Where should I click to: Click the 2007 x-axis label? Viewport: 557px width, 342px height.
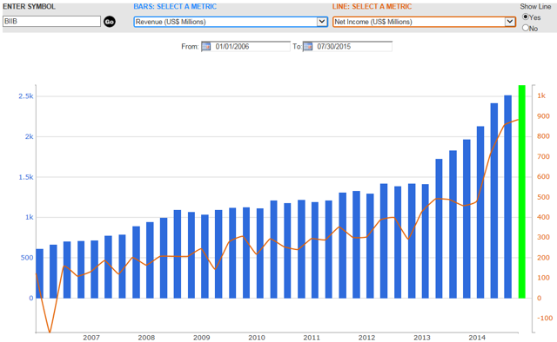91,338
